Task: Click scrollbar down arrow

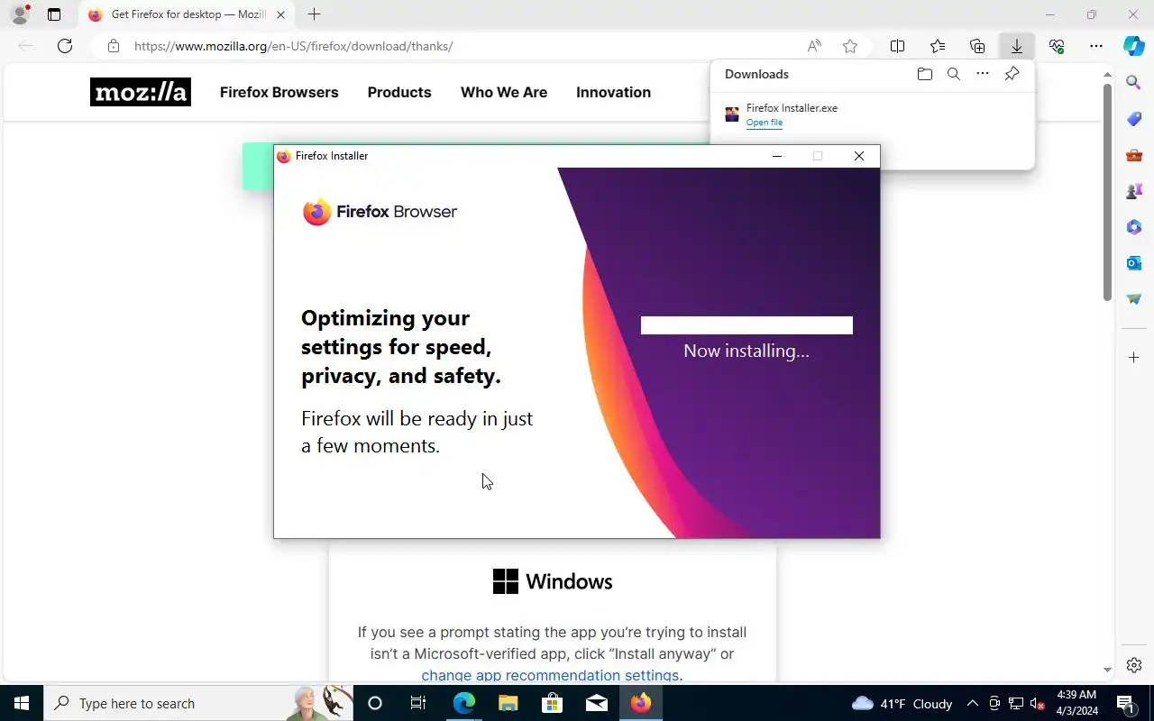Action: tap(1107, 670)
